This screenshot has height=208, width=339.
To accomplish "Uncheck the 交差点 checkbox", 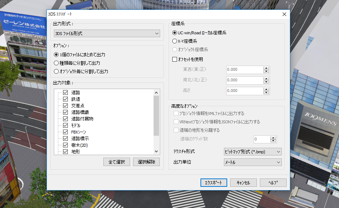I will [x=66, y=106].
